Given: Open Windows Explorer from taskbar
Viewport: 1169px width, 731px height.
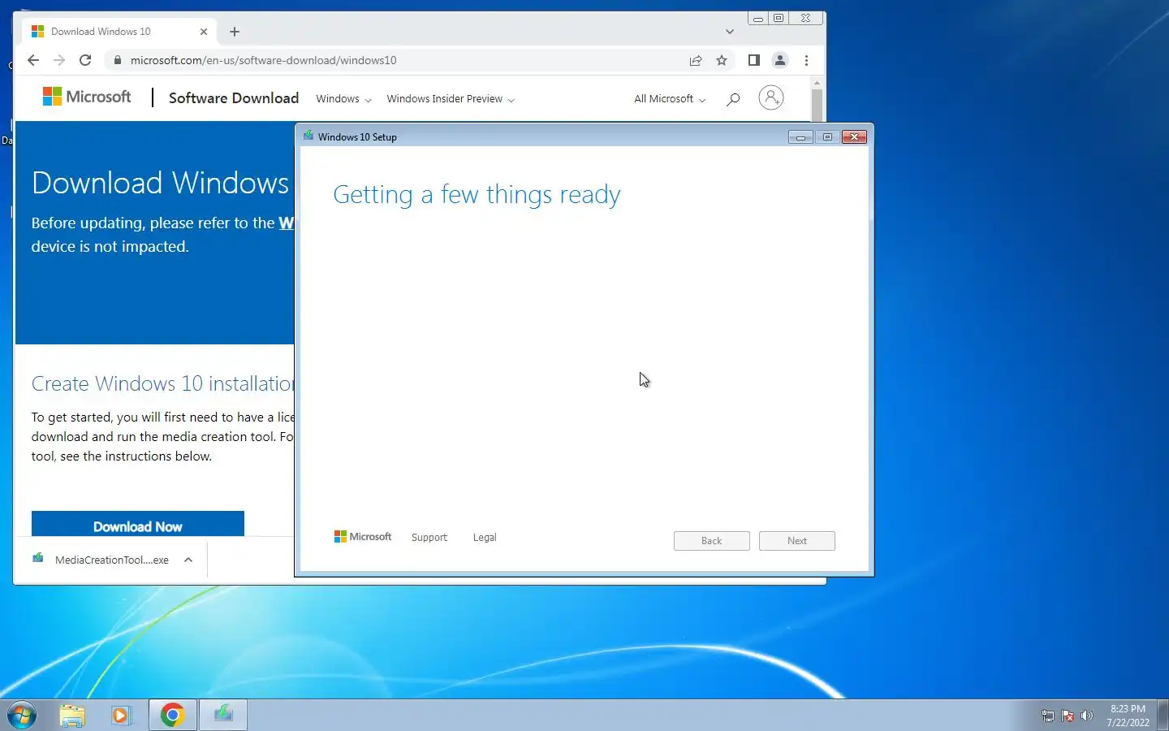Looking at the screenshot, I should tap(72, 716).
